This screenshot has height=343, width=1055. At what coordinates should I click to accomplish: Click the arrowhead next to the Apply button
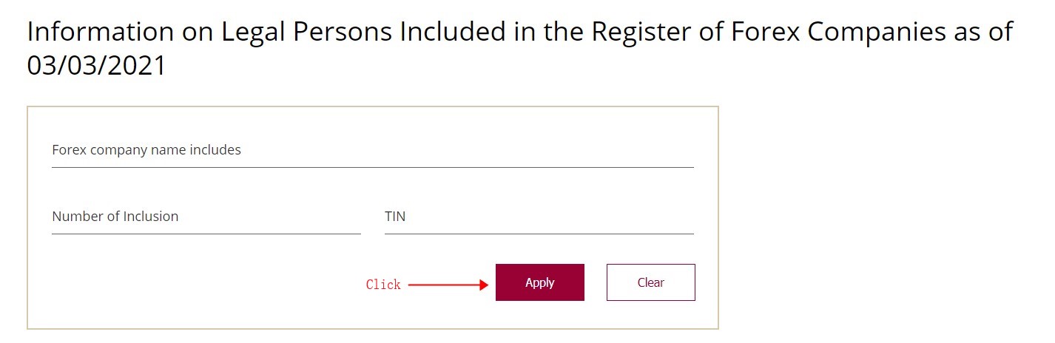point(484,285)
